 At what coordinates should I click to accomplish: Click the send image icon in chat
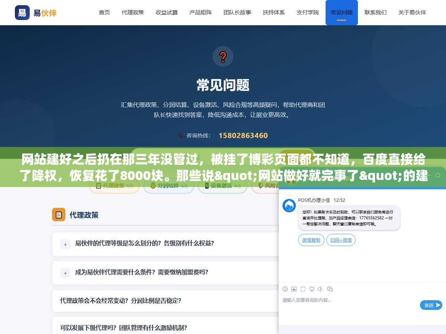(294, 289)
